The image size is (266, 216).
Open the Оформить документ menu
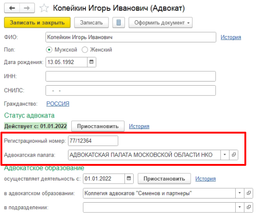point(160,23)
